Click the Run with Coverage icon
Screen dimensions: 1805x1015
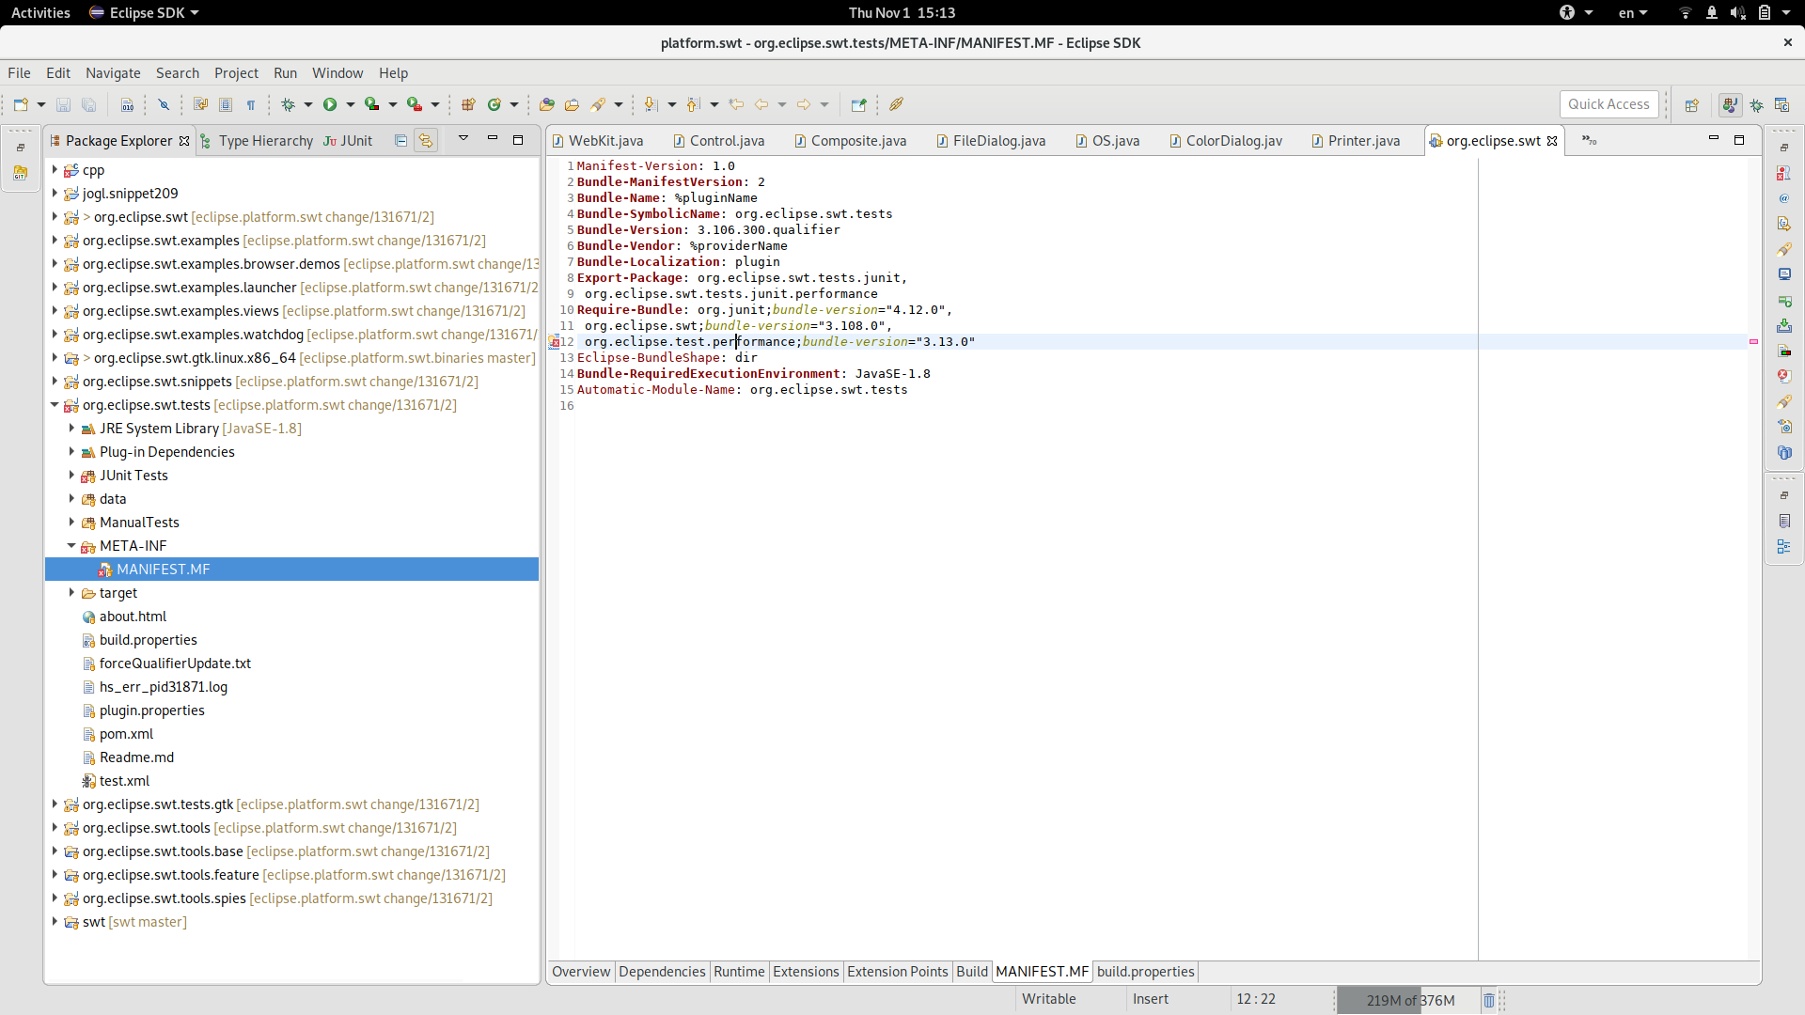(372, 104)
